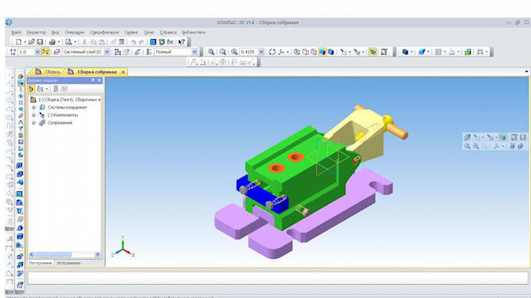Open the current step 1.0 dropdown
The width and height of the screenshot is (531, 298).
pos(37,51)
